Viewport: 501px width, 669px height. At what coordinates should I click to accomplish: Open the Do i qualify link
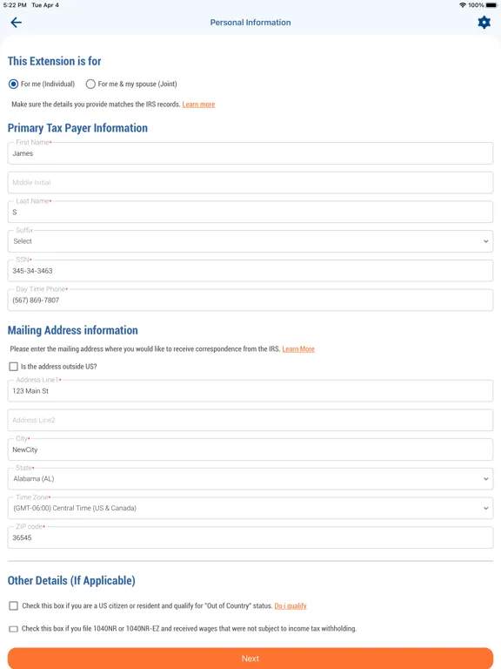[x=291, y=606]
